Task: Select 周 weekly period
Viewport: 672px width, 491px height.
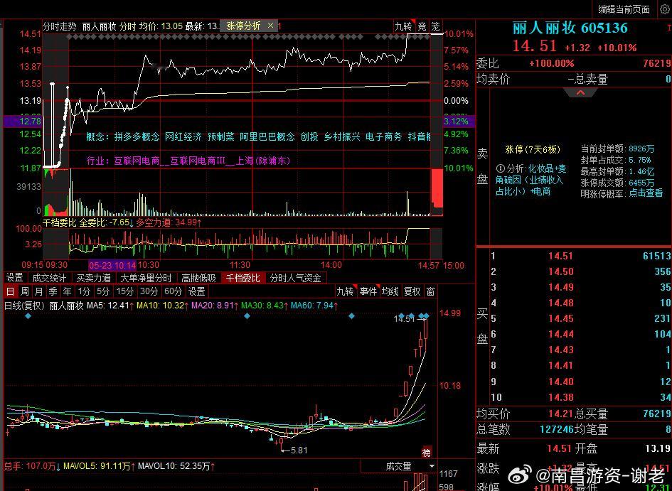Action: [25, 291]
